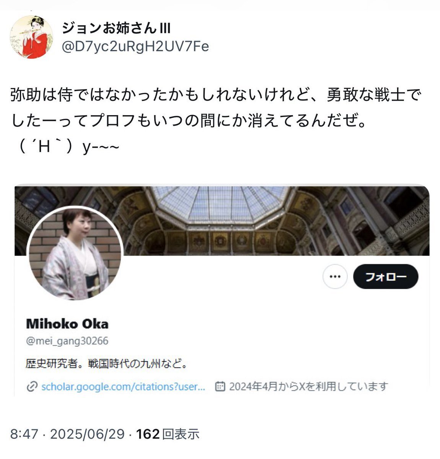The height and width of the screenshot is (459, 440).
Task: Select the Mihoko Oka profile name
Action: click(67, 324)
